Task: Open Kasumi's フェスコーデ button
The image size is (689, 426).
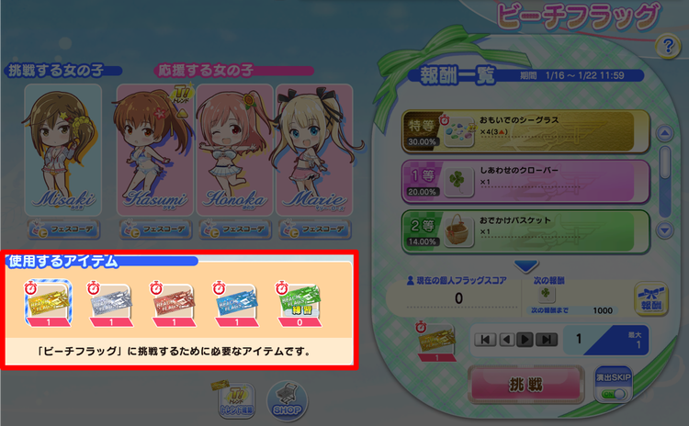Action: click(x=155, y=230)
